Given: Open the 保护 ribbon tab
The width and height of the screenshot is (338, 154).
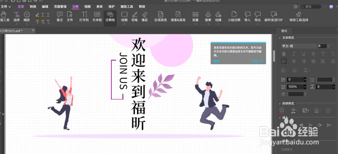Looking at the screenshot, I should pyautogui.click(x=112, y=7).
